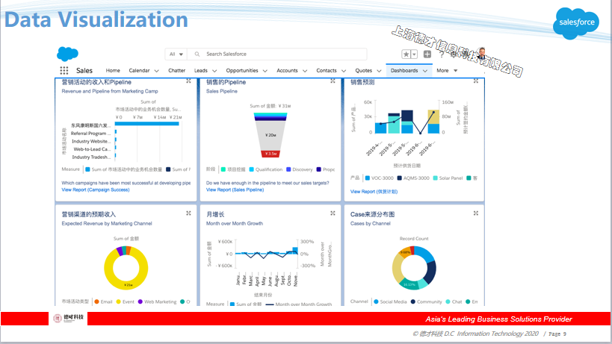Screen dimensions: 612x344
Task: Expand the Revenue and Pipeline chart
Action: (188, 81)
